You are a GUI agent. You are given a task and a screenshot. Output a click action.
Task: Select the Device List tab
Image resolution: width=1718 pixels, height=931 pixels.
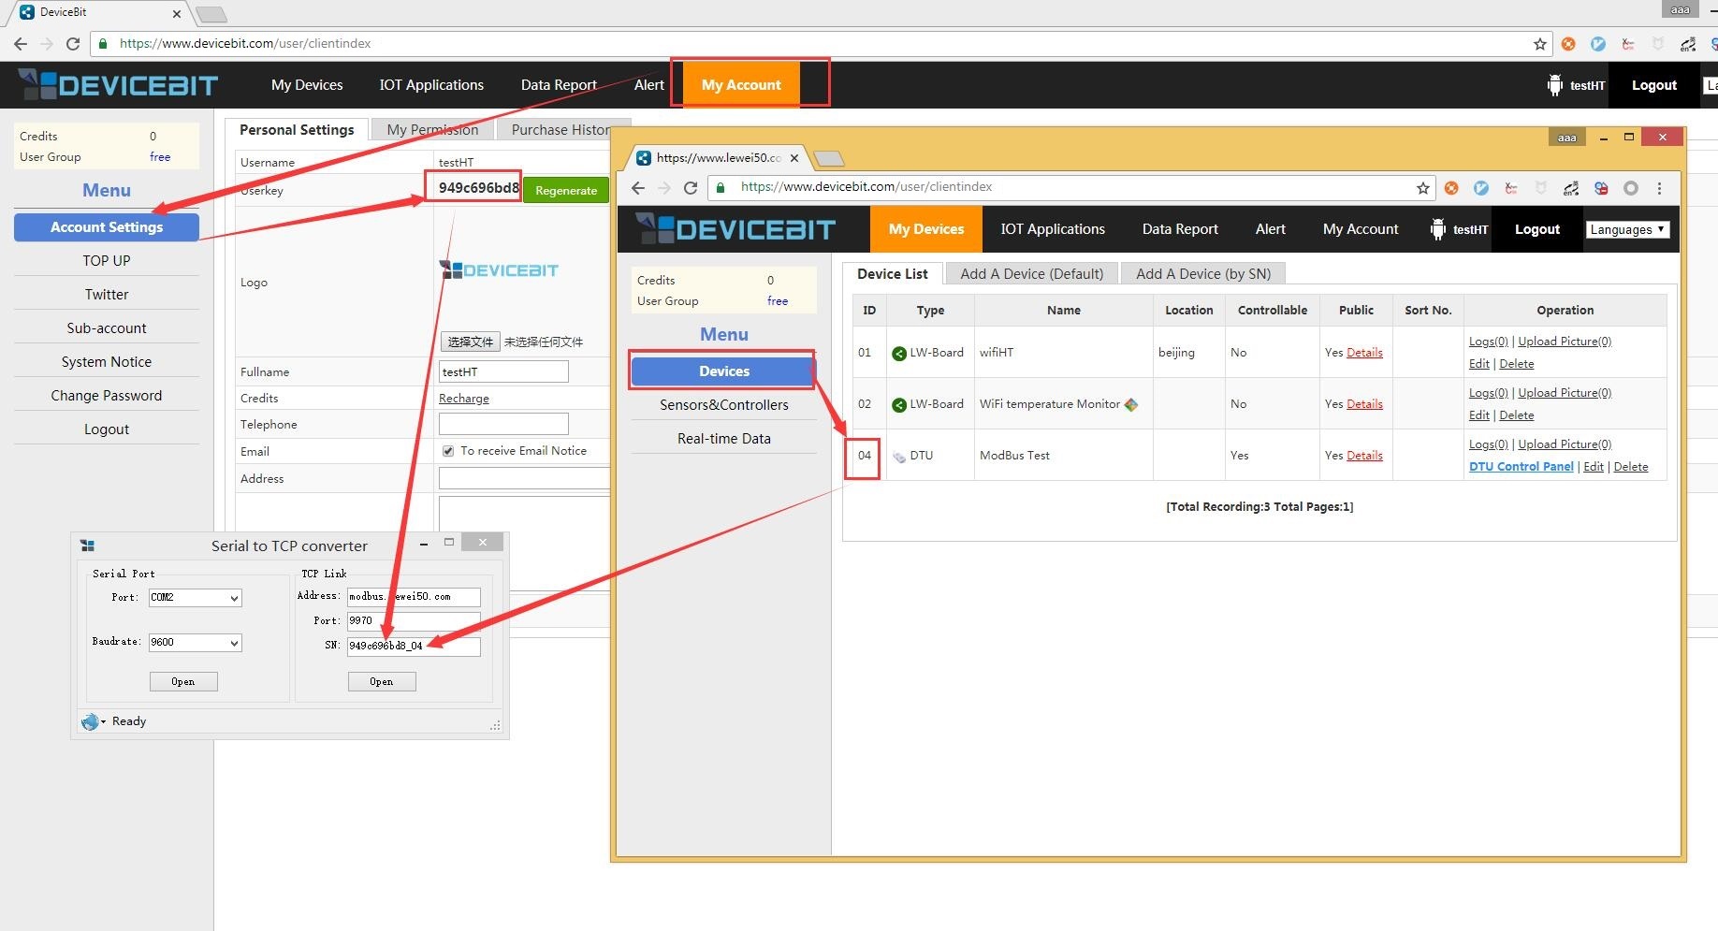point(893,273)
